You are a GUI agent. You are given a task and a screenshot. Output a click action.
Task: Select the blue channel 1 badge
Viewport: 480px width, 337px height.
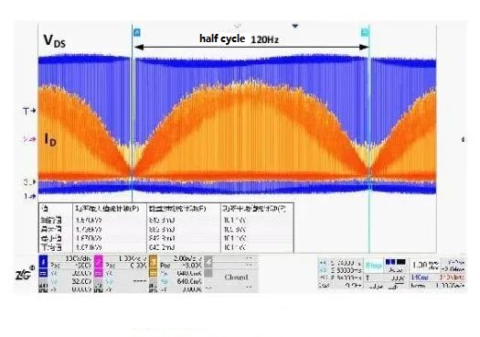(43, 262)
